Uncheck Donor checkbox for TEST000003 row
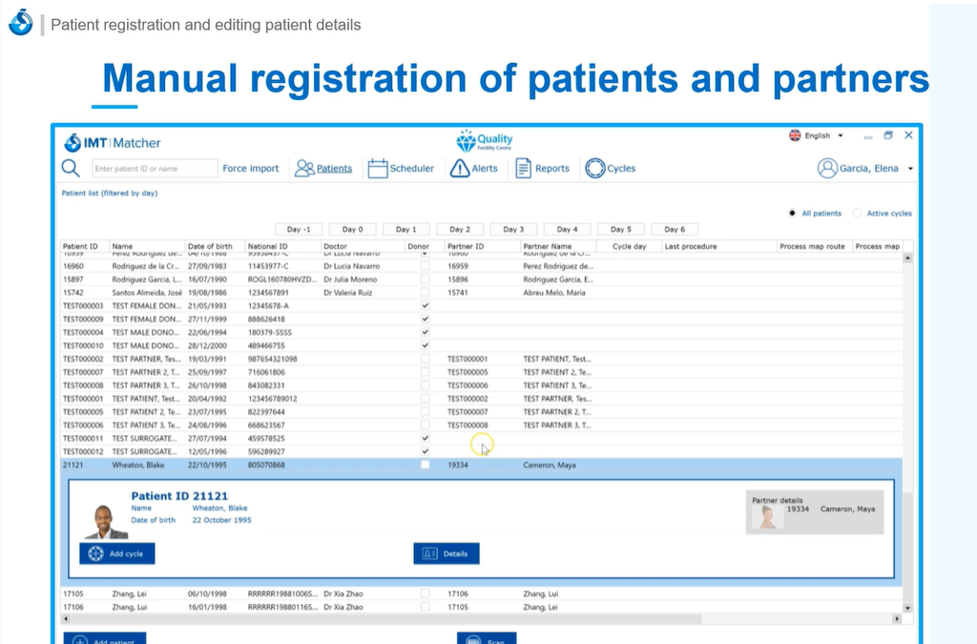977x644 pixels. point(425,305)
